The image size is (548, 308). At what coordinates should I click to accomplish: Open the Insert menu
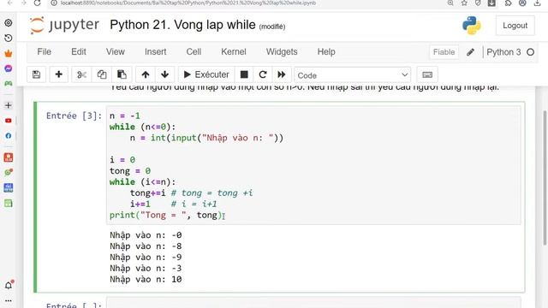pyautogui.click(x=156, y=51)
